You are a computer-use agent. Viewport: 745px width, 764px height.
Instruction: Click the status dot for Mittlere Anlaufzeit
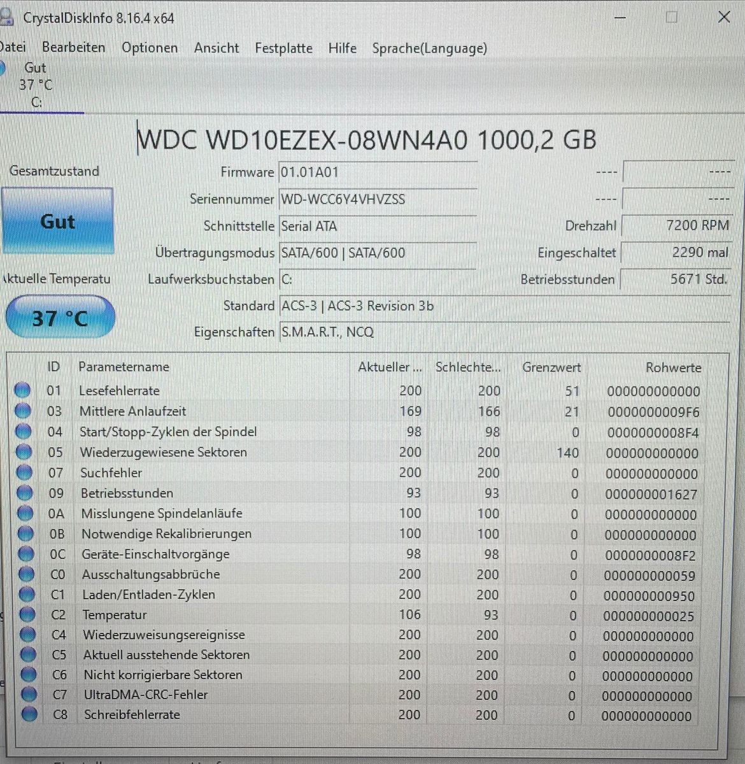click(x=23, y=411)
